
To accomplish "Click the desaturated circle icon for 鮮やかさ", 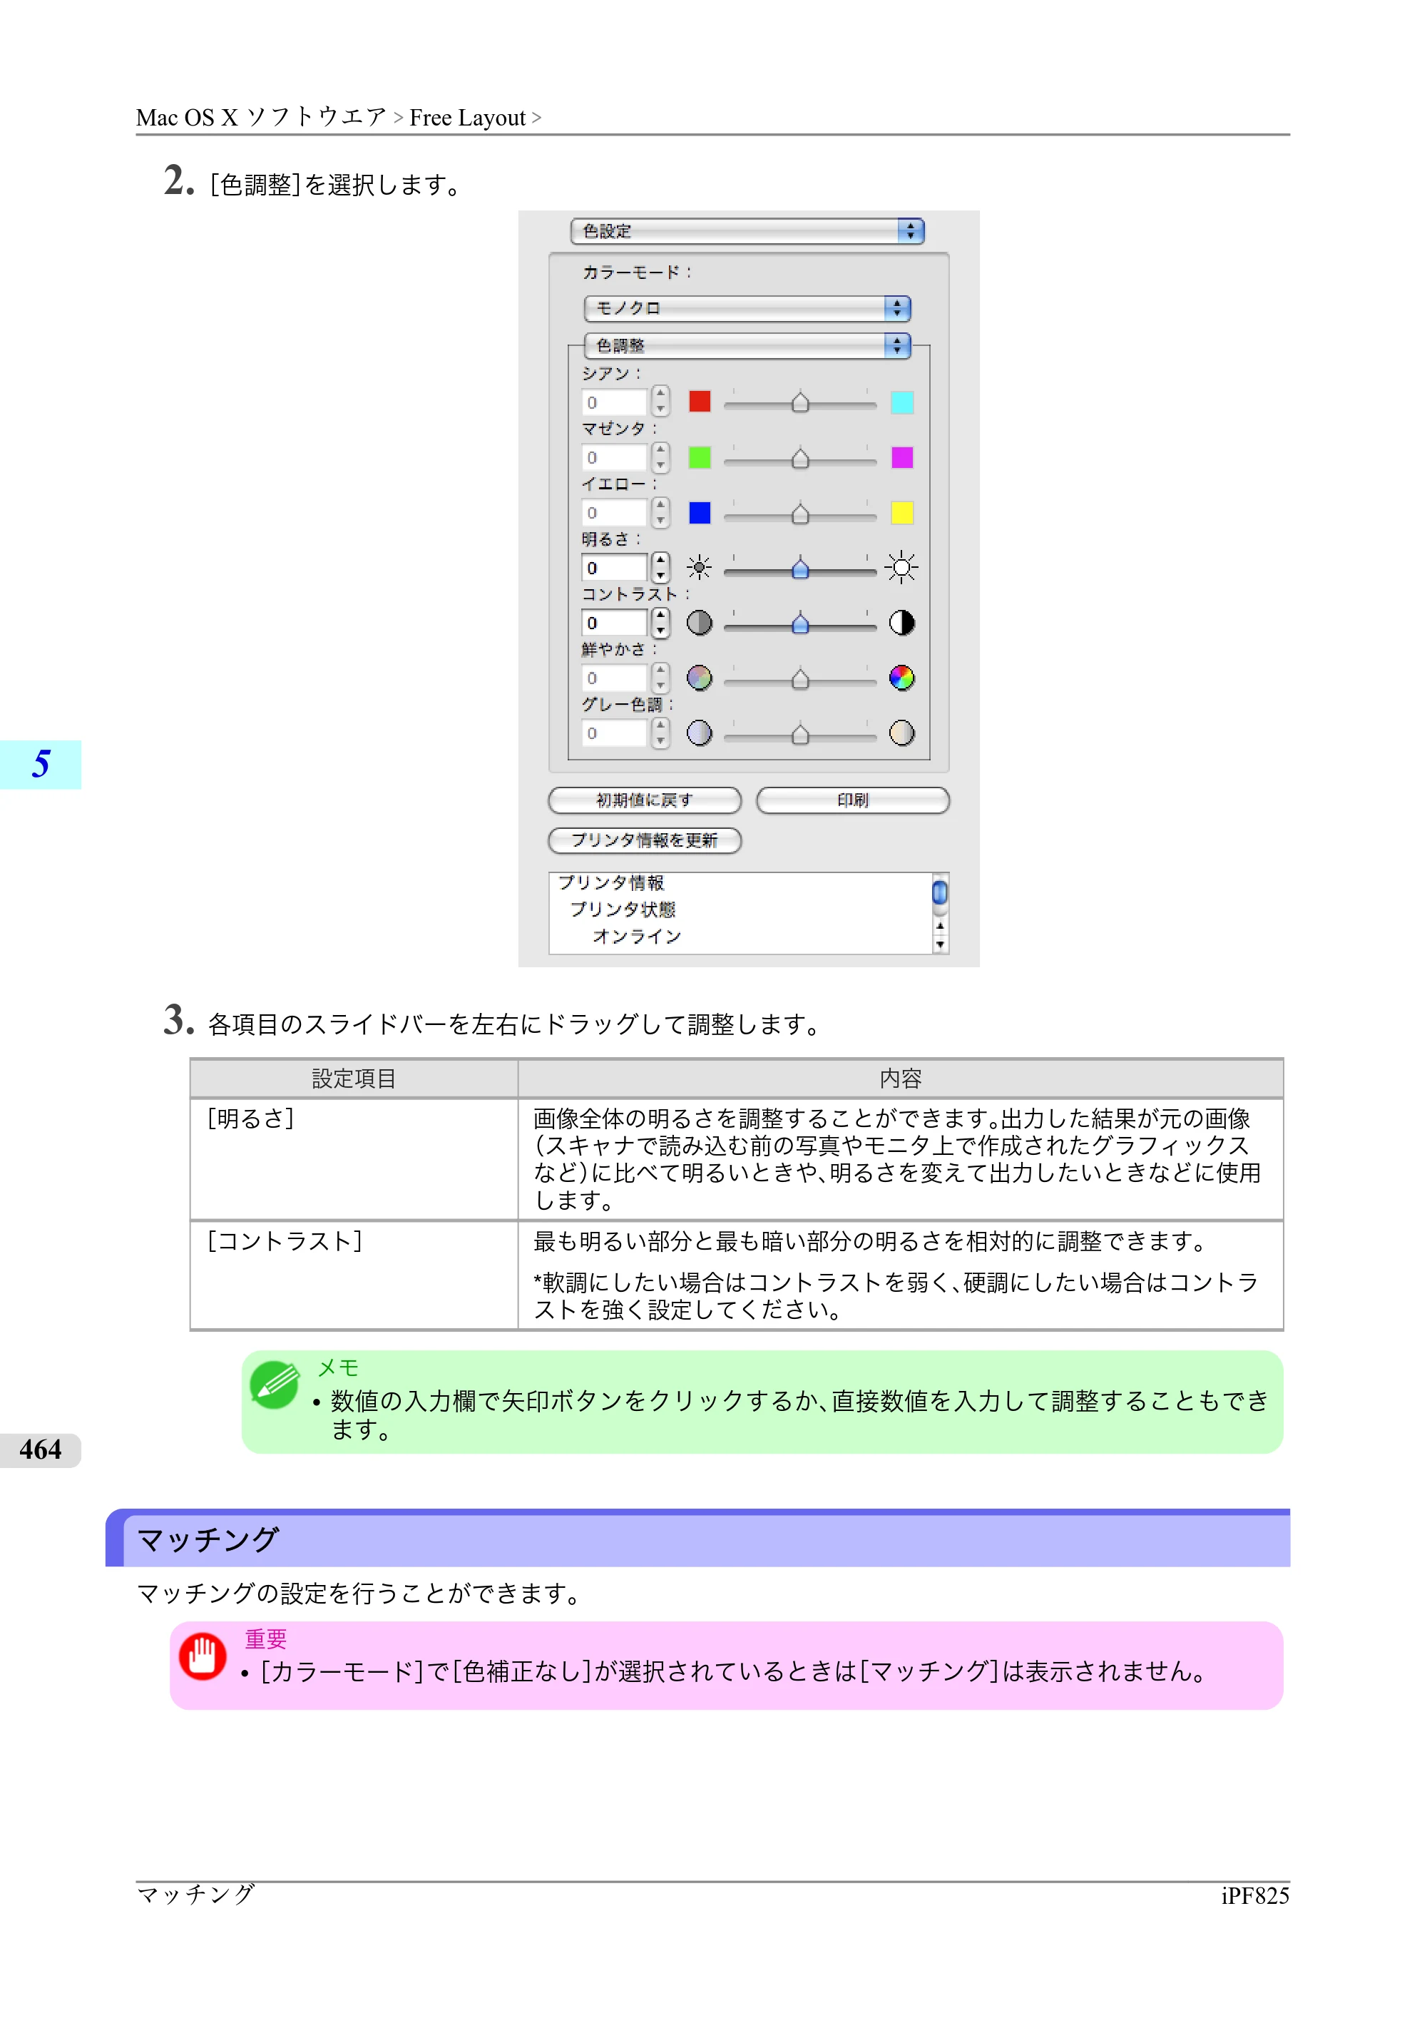I will click(x=700, y=678).
